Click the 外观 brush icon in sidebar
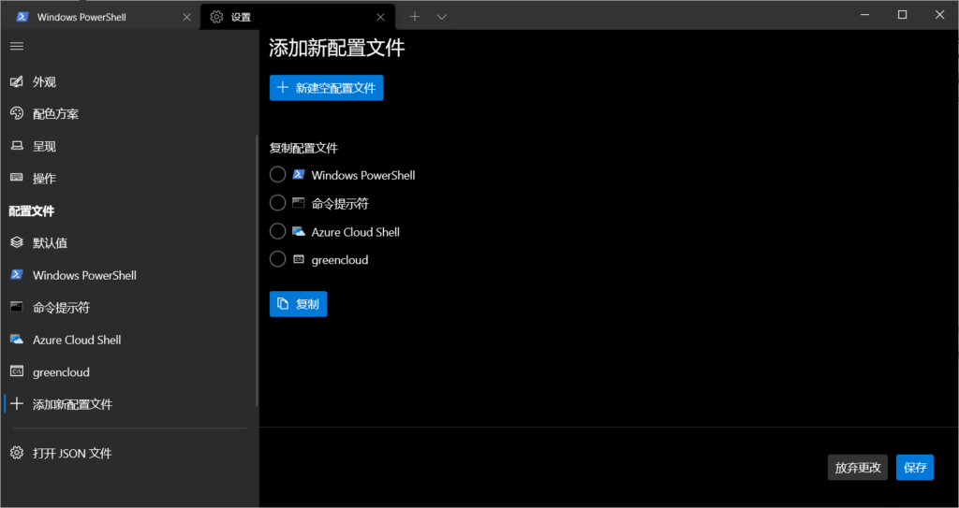The width and height of the screenshot is (959, 508). point(17,81)
